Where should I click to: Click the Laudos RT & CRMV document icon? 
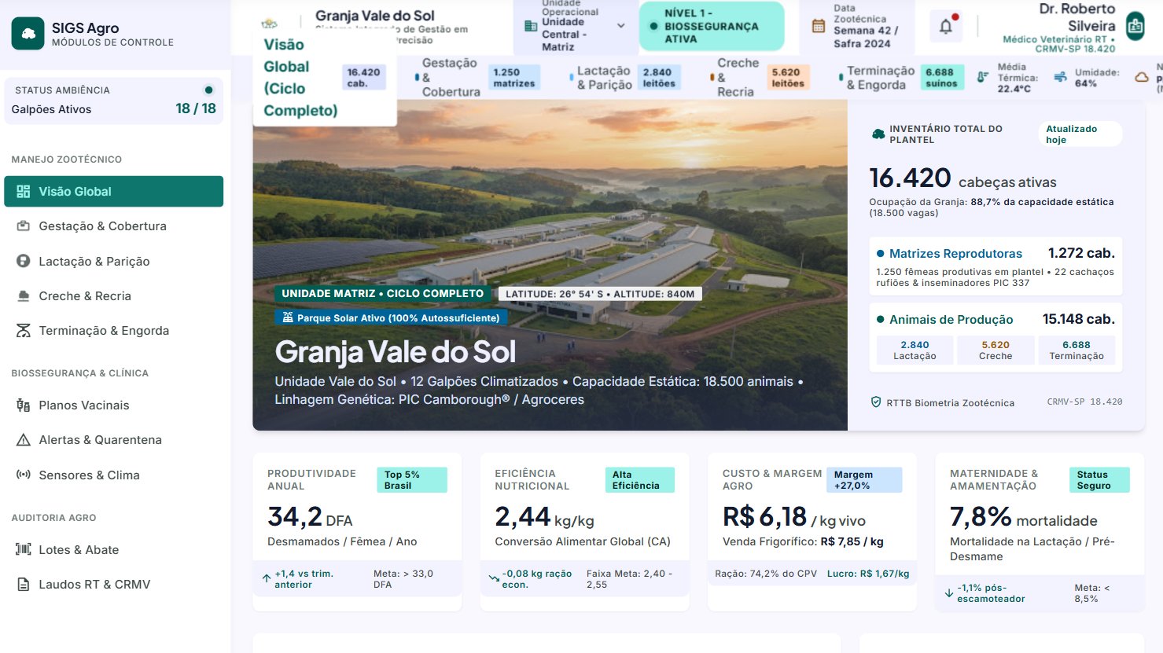click(24, 585)
